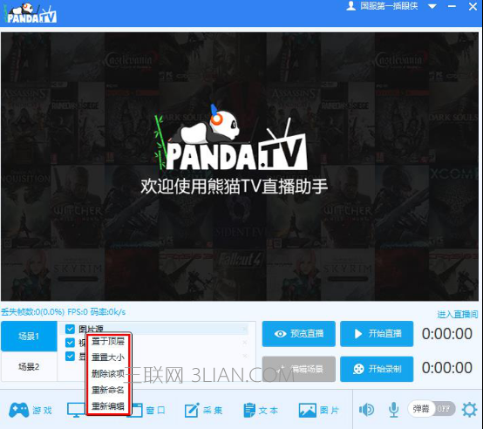Minimize the Panda TV window
483x429 pixels.
point(452,6)
